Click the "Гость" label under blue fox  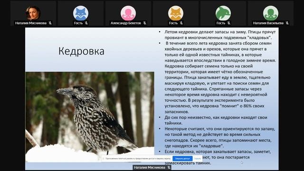[x=78, y=23]
